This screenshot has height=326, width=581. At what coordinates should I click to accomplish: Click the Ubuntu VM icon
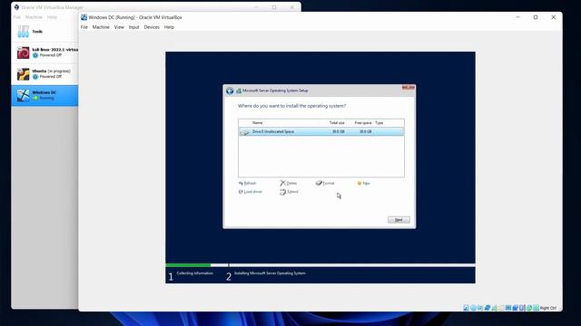coord(23,74)
